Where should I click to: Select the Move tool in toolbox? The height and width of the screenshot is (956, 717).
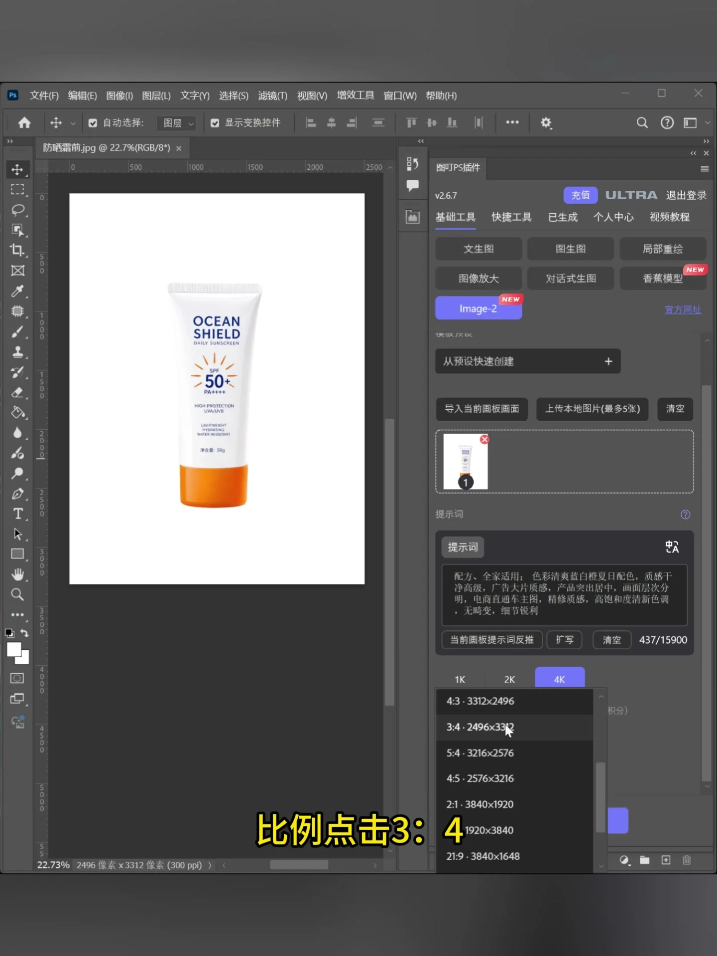coord(17,169)
